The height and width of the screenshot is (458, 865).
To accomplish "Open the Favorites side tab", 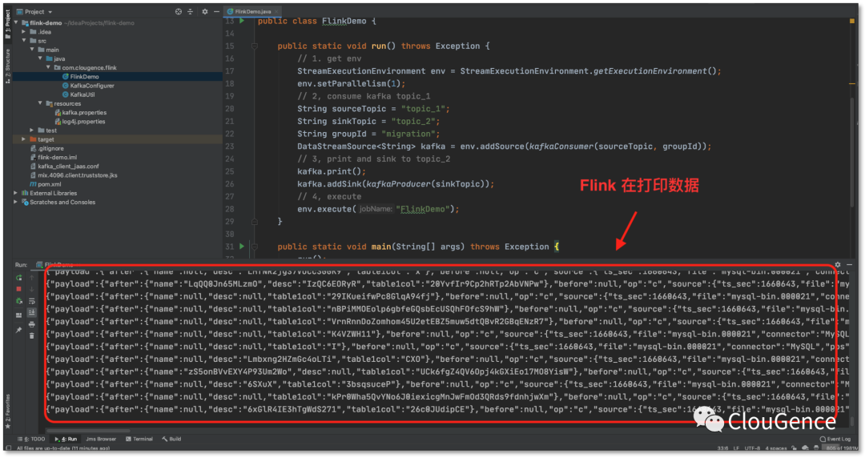I will [x=8, y=411].
